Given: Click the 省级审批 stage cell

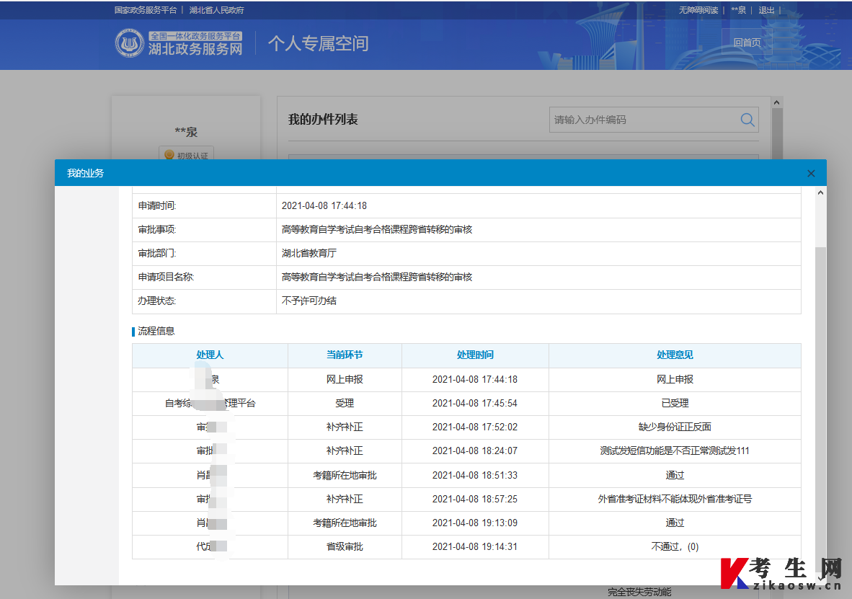Looking at the screenshot, I should click(345, 547).
